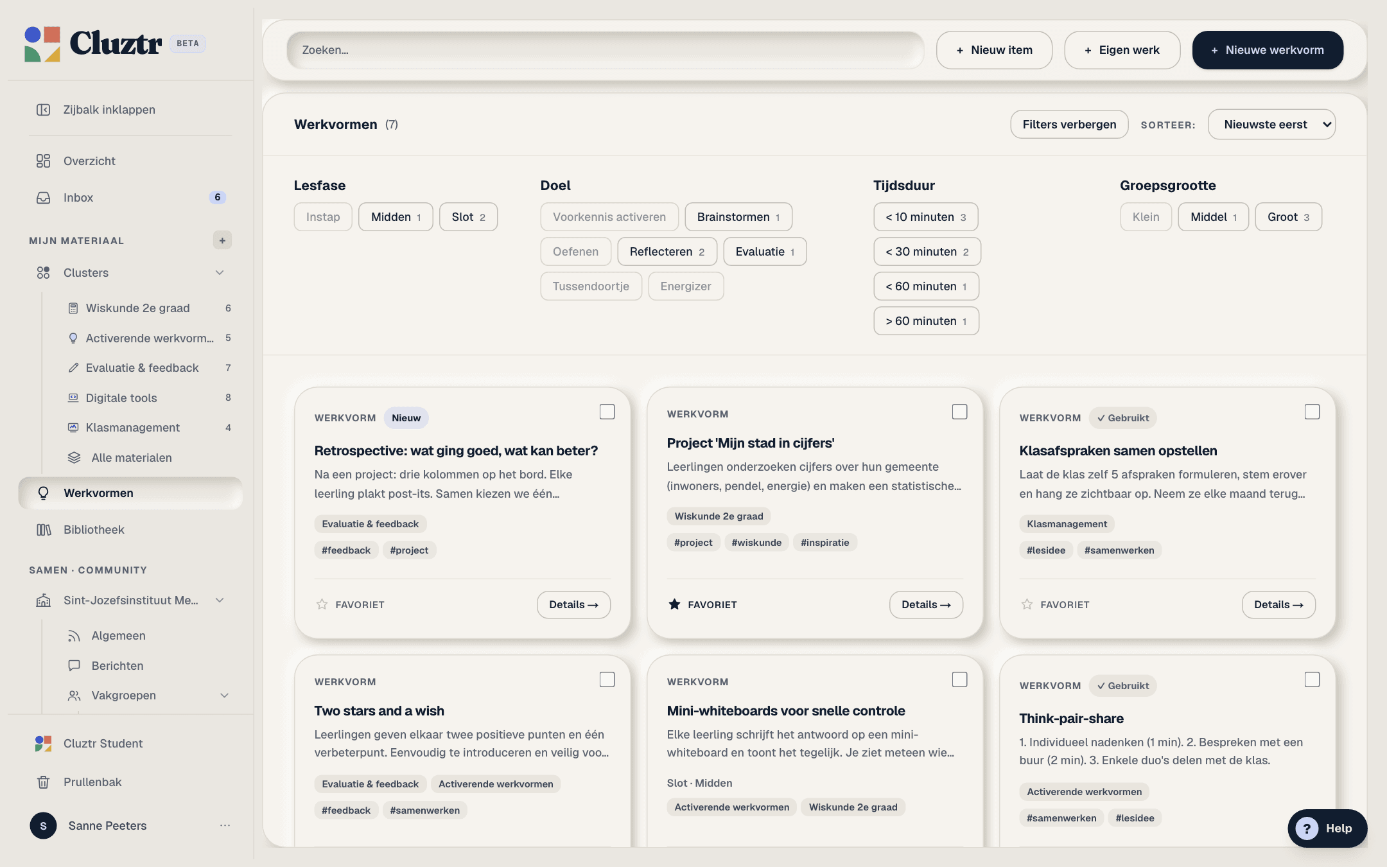Click the Bibliotheek books icon
The image size is (1387, 867).
coord(43,530)
